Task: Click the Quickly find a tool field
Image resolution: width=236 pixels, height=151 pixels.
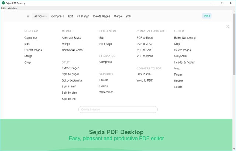Action: [x=118, y=109]
